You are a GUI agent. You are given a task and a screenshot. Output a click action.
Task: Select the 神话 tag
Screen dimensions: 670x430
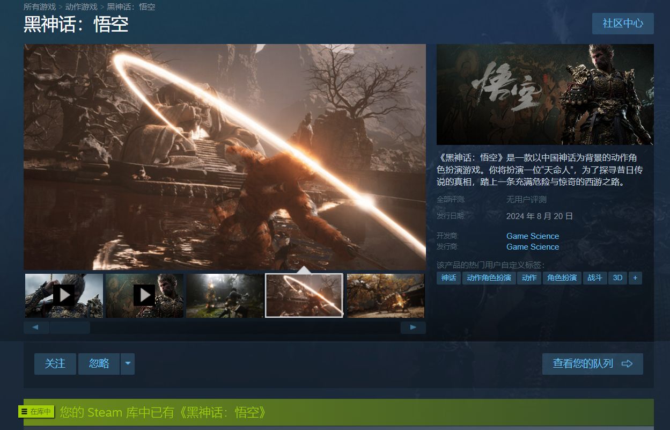coord(449,278)
